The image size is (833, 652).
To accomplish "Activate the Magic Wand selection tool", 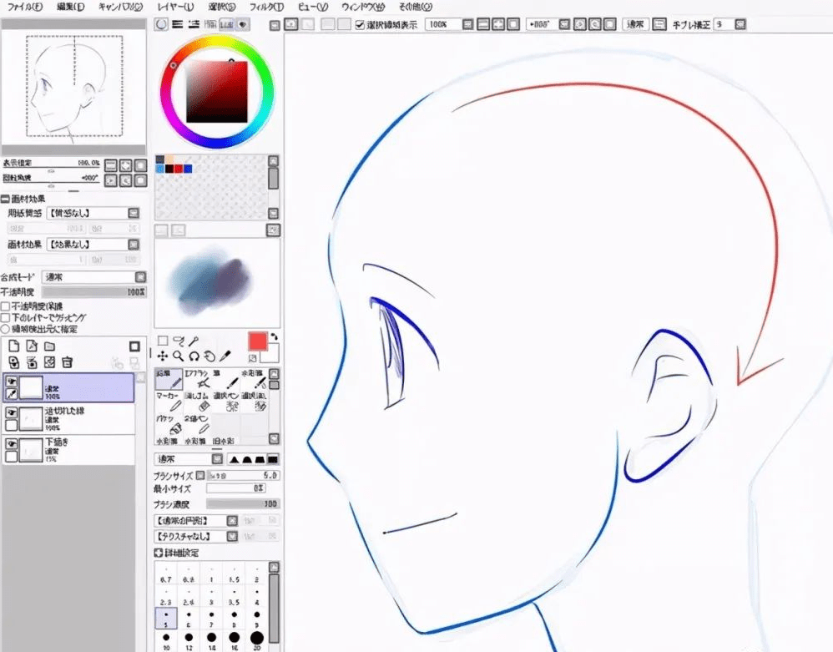I will click(x=193, y=341).
